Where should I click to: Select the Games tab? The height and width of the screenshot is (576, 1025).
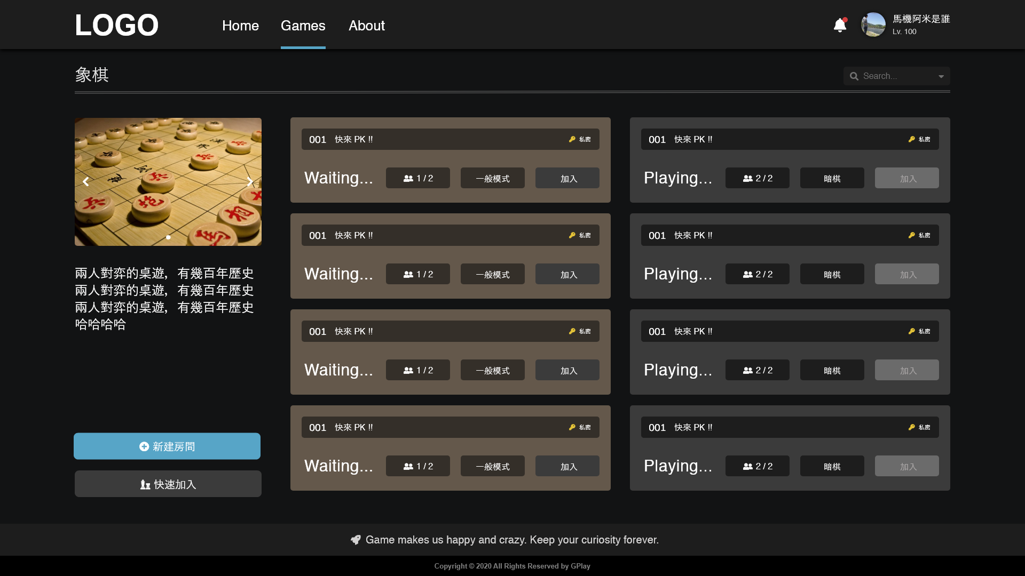coord(303,25)
